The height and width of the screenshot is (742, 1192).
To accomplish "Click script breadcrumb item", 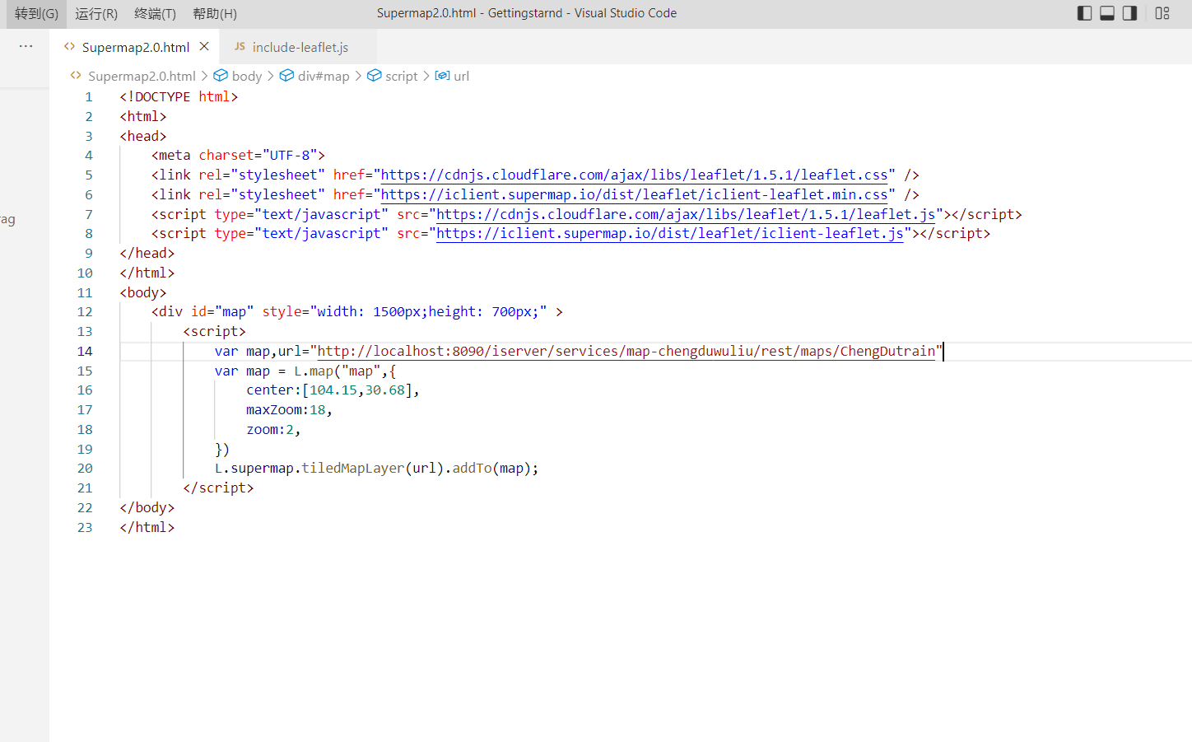I will pos(402,76).
